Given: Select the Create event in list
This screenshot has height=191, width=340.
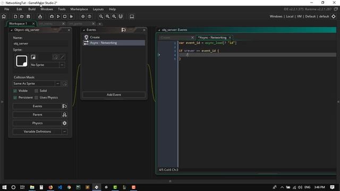Looking at the screenshot, I should click(114, 37).
